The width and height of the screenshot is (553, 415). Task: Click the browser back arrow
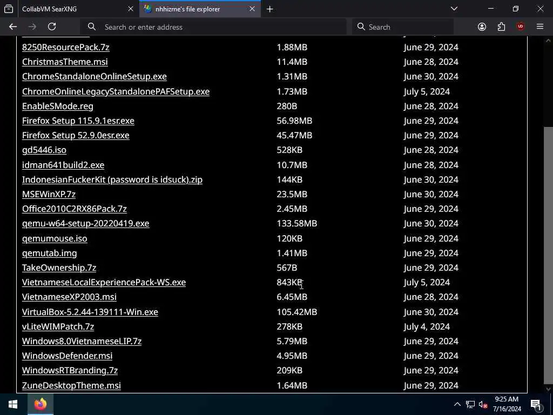pyautogui.click(x=13, y=27)
